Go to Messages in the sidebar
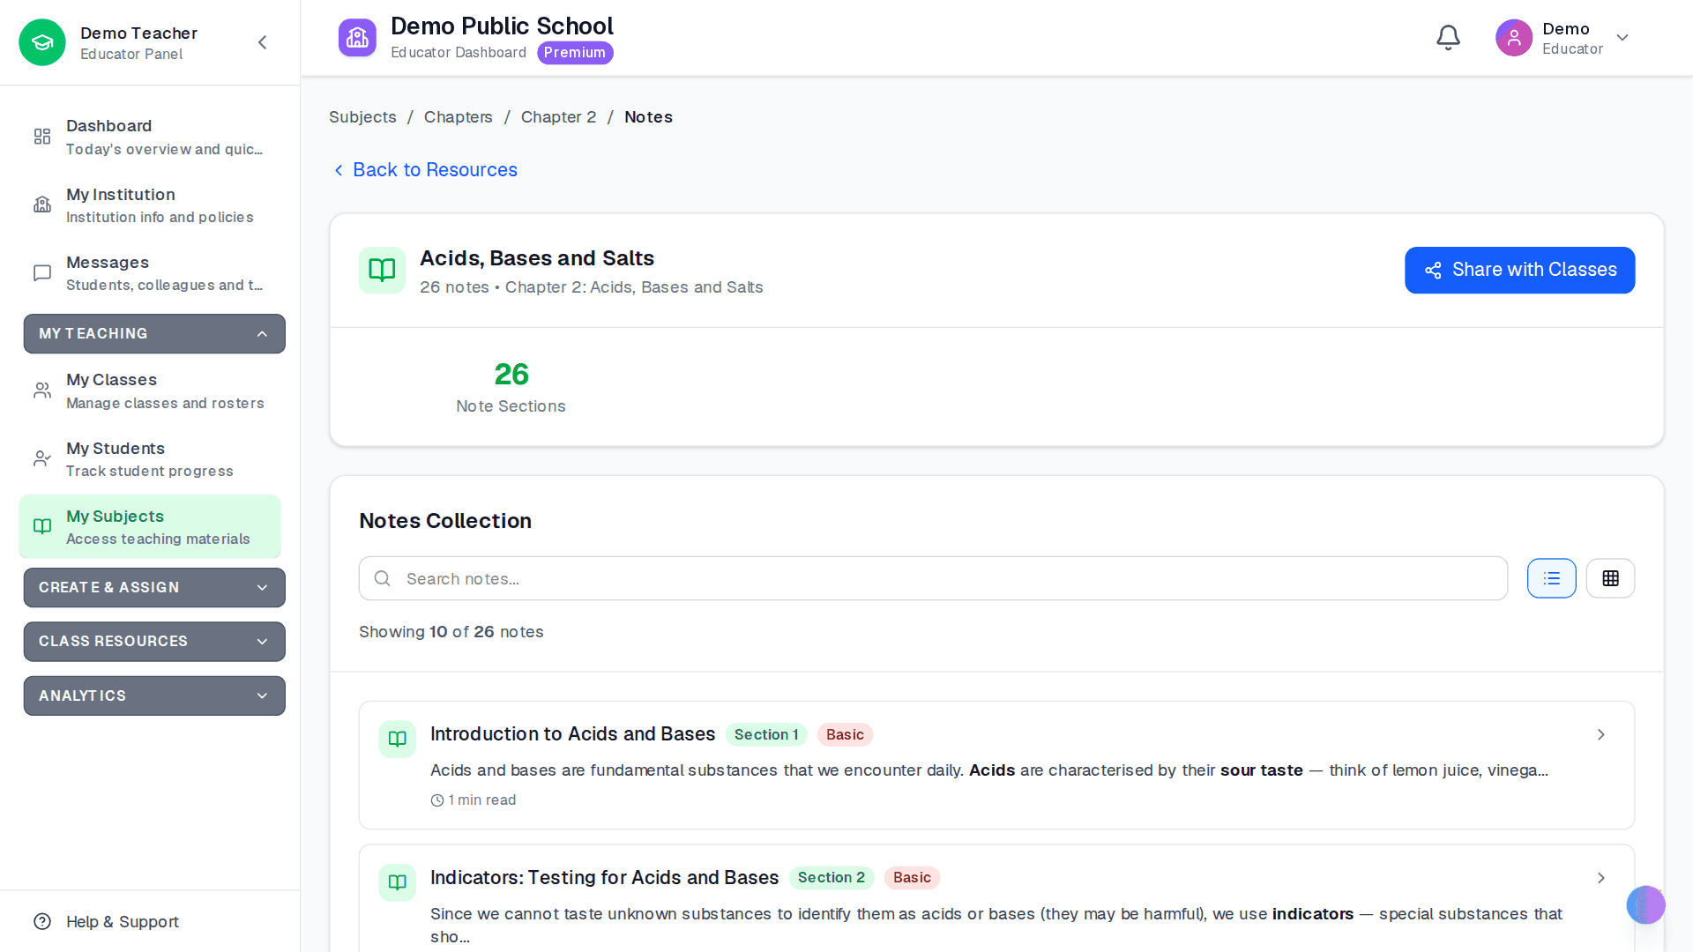This screenshot has width=1693, height=952. 150,273
